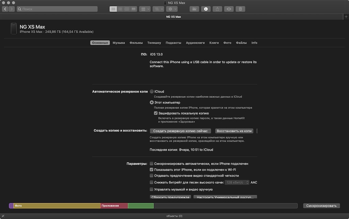Select iCloud backup radio button
The image size is (349, 219).
[x=152, y=91]
